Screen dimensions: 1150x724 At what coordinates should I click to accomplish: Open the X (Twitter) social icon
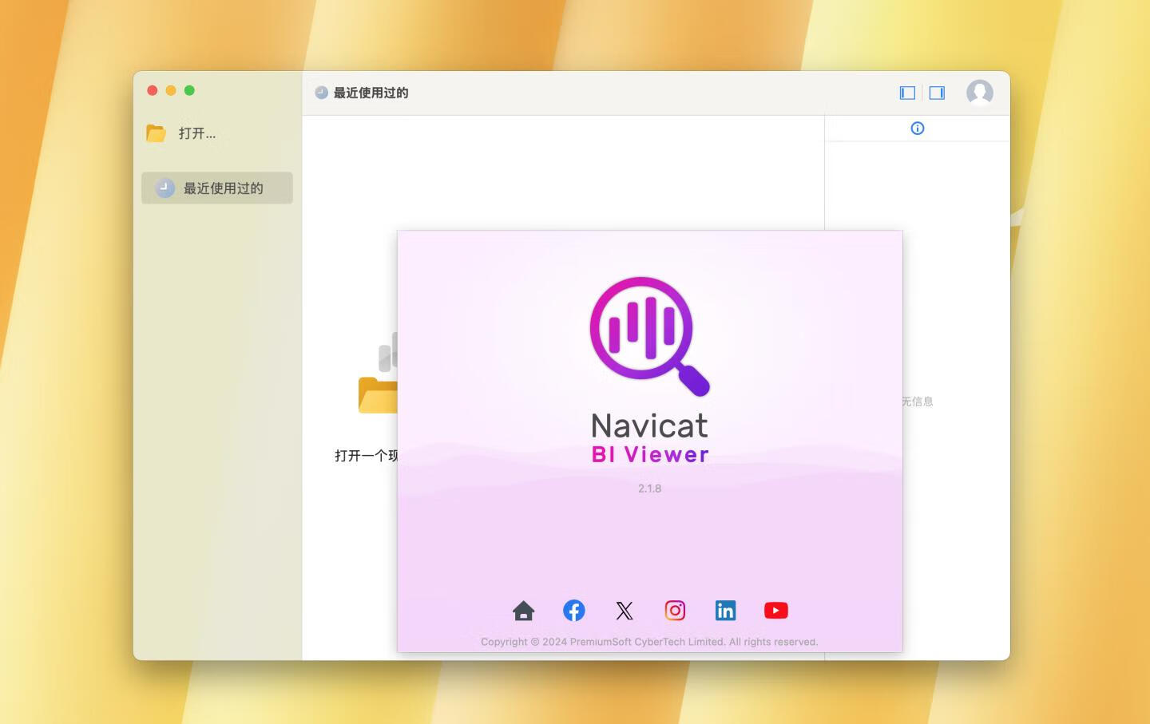pos(625,611)
